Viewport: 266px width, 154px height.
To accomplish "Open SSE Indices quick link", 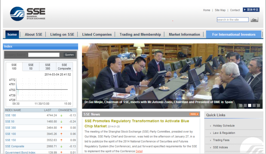I will (x=220, y=147).
